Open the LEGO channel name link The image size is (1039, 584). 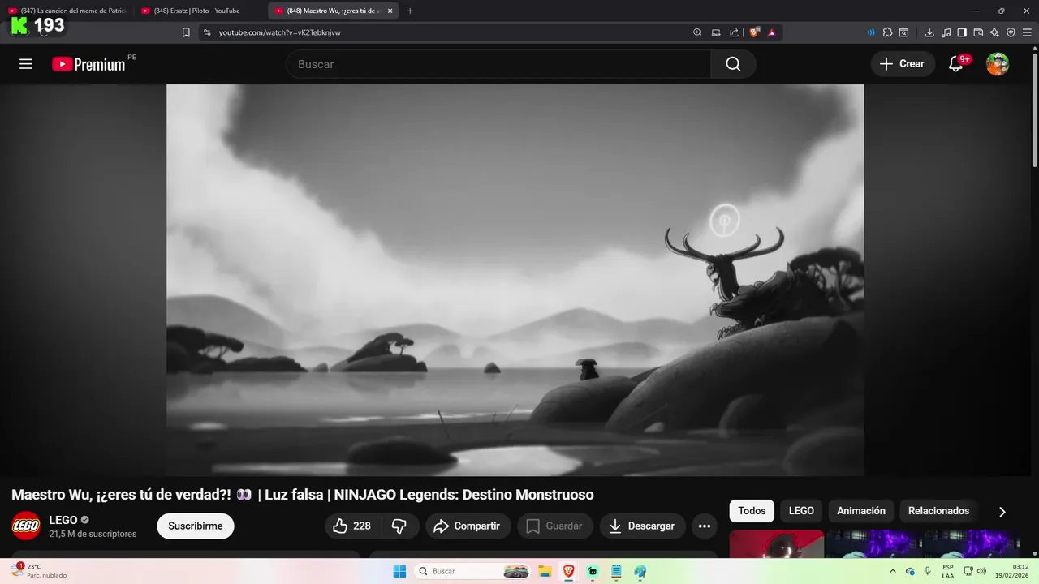click(63, 520)
